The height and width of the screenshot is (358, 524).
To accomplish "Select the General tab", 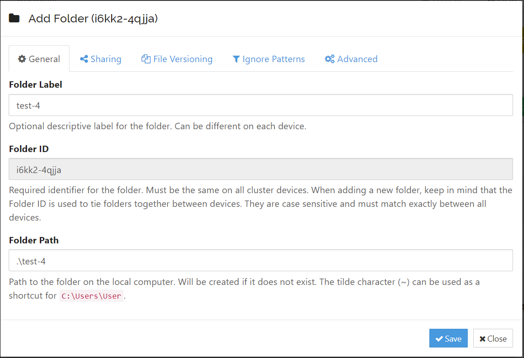I will (x=39, y=58).
